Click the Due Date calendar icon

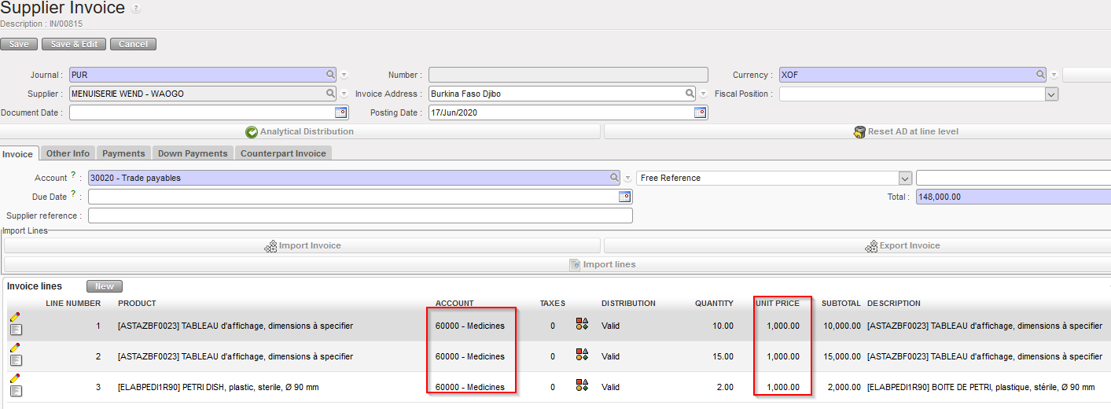click(624, 197)
